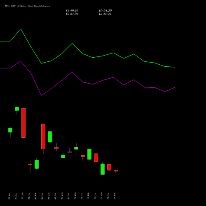Viewport: 206px width, 206px height.
Task: Click the '10 Feb' date axis label
Action: 75,196
